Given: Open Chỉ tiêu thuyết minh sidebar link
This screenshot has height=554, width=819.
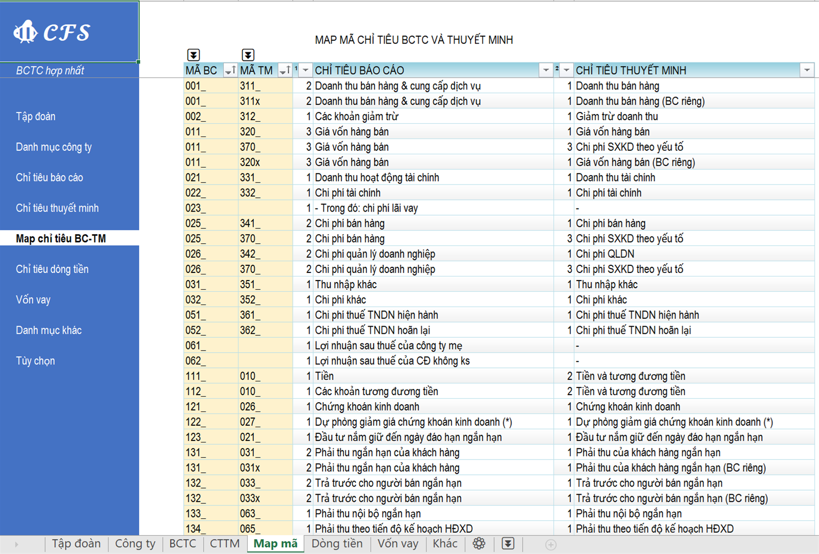Looking at the screenshot, I should click(57, 208).
